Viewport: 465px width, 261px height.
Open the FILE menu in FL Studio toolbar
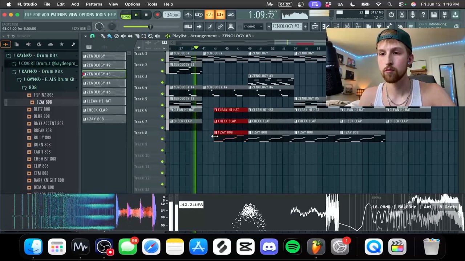coord(28,15)
